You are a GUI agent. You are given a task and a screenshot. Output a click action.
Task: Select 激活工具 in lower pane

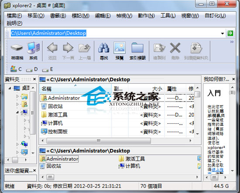132,159
